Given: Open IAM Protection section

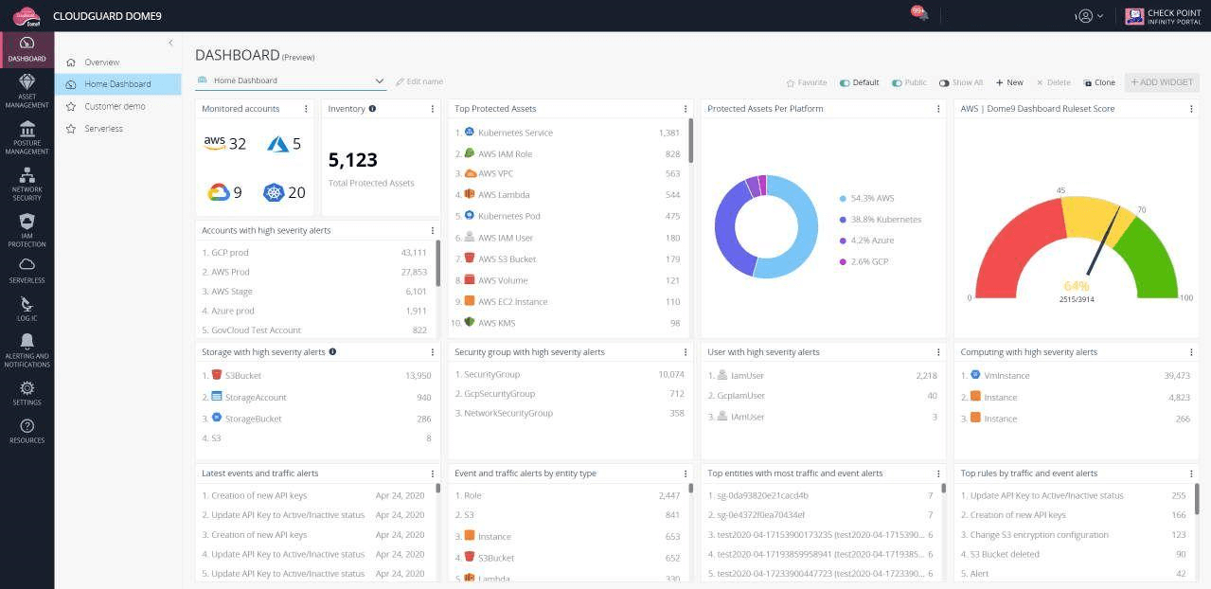Looking at the screenshot, I should pos(27,230).
